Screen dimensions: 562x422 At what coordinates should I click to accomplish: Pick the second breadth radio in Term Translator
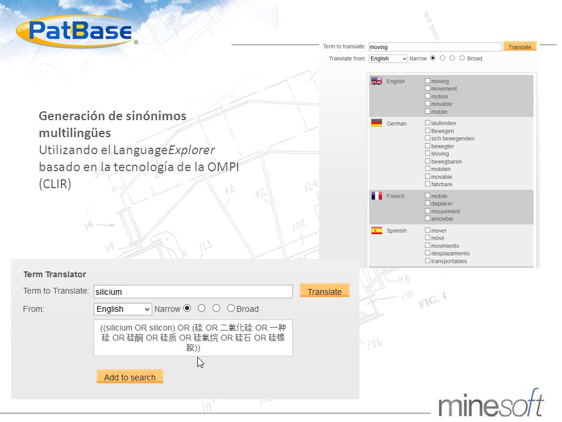point(202,308)
